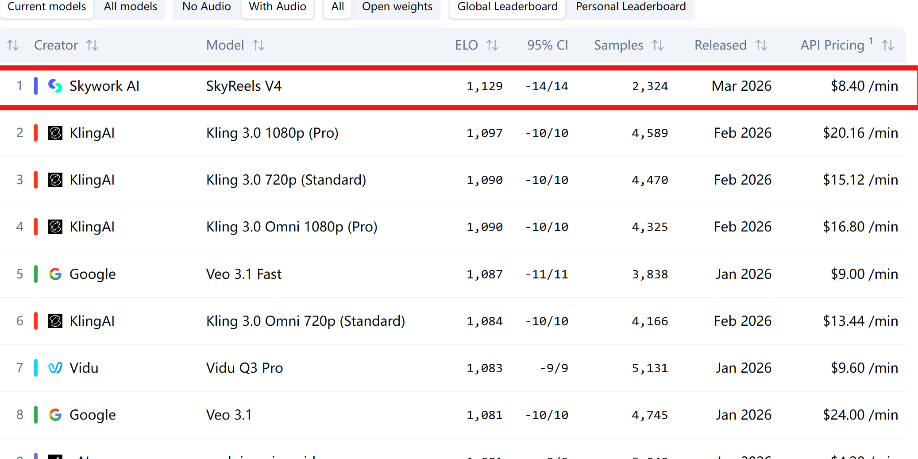Open the Global Leaderboard tab
The width and height of the screenshot is (918, 459).
coord(507,7)
